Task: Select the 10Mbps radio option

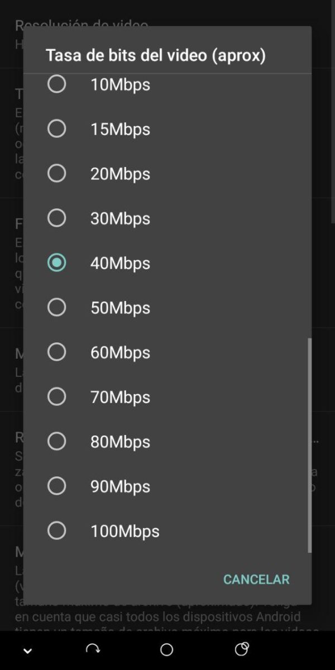Action: tap(167, 84)
